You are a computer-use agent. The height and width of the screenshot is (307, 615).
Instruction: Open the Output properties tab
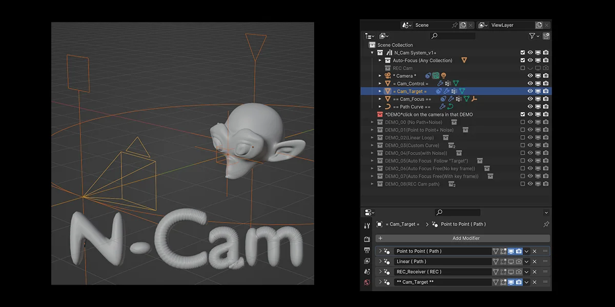[367, 250]
